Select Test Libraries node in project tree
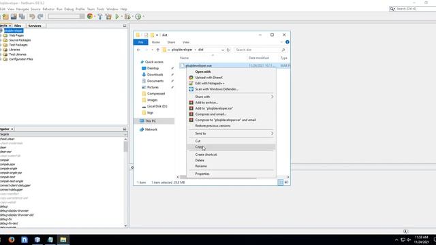436x245 pixels. (x=18, y=54)
